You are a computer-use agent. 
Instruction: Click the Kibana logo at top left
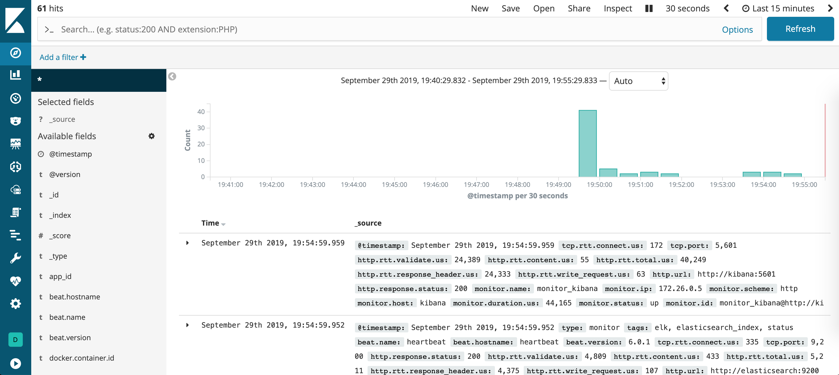click(x=15, y=20)
